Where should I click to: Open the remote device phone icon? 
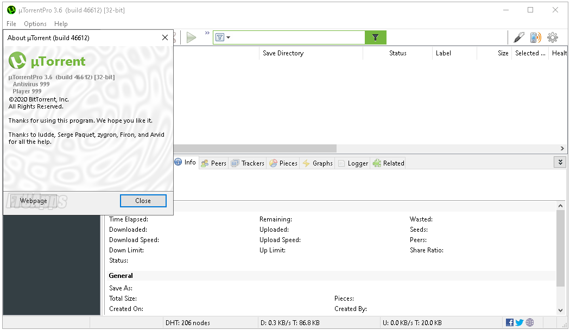(x=535, y=37)
